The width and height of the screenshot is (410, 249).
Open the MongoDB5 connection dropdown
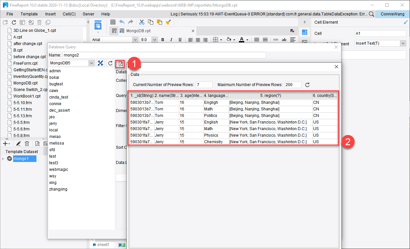tap(91, 63)
